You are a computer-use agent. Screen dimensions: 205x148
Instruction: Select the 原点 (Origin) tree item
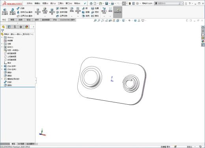(x=7, y=63)
